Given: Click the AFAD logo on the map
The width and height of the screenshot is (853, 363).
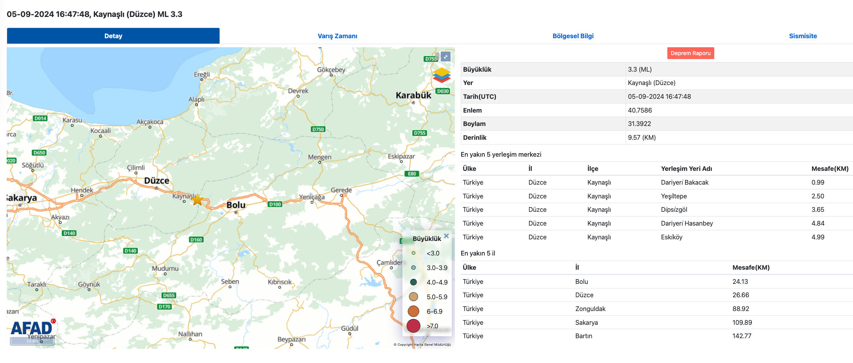Looking at the screenshot, I should (32, 328).
